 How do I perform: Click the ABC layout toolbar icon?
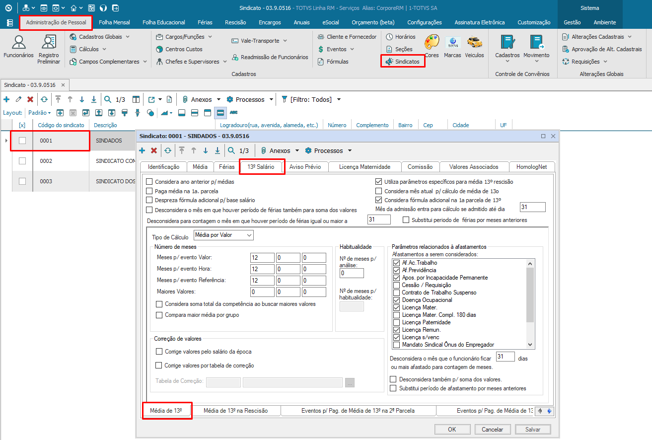coord(233,113)
